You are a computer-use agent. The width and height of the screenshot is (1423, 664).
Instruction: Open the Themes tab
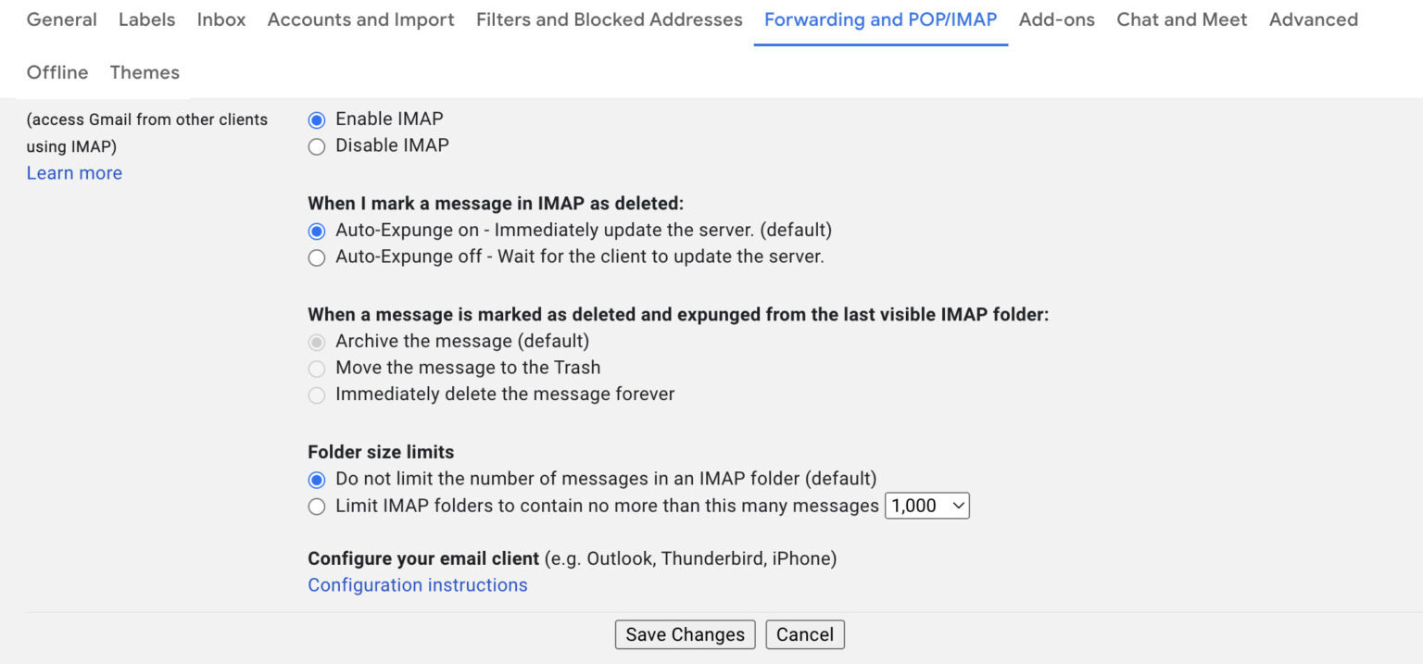[x=145, y=72]
